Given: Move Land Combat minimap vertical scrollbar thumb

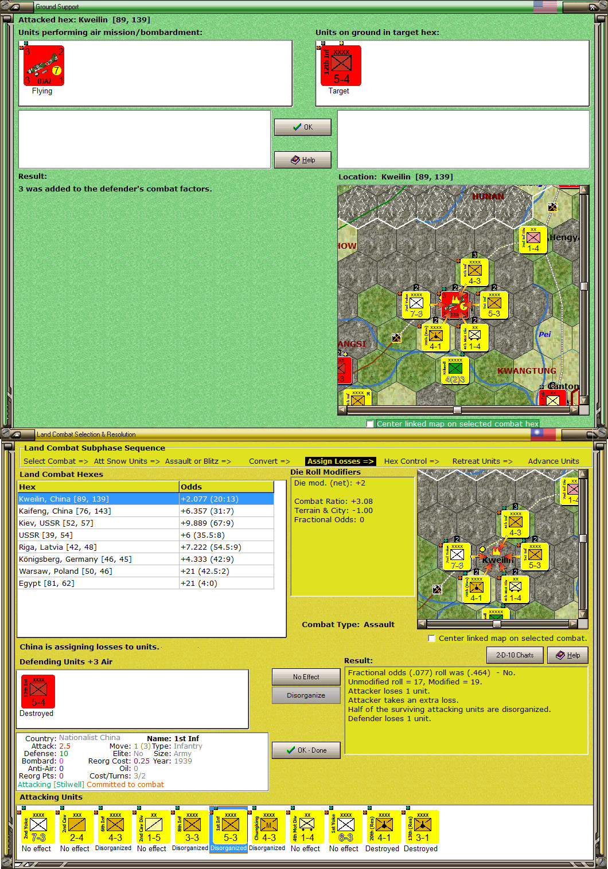Looking at the screenshot, I should pos(583,538).
